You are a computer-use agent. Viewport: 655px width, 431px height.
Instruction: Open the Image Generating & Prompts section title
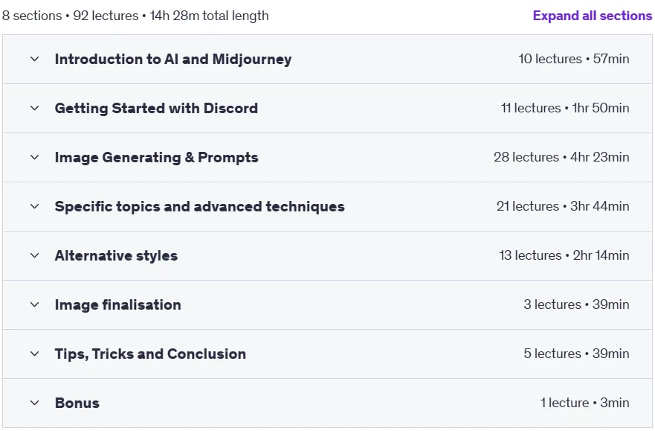tap(157, 158)
